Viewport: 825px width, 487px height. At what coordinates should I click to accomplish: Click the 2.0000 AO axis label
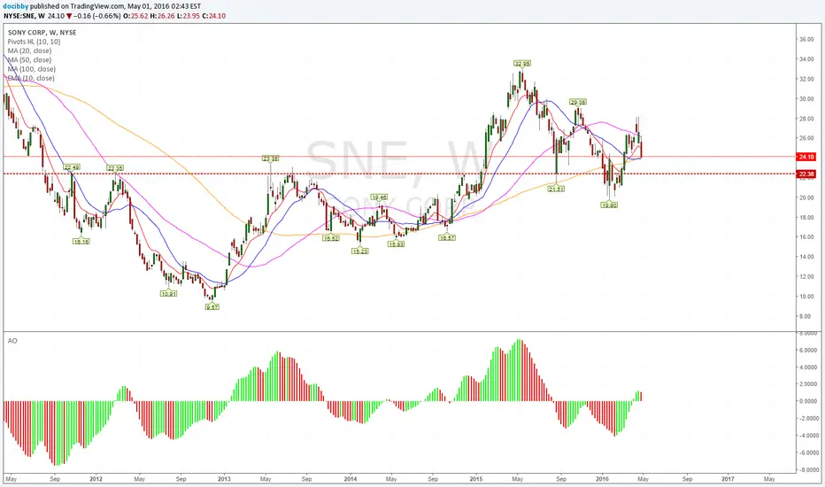(809, 383)
